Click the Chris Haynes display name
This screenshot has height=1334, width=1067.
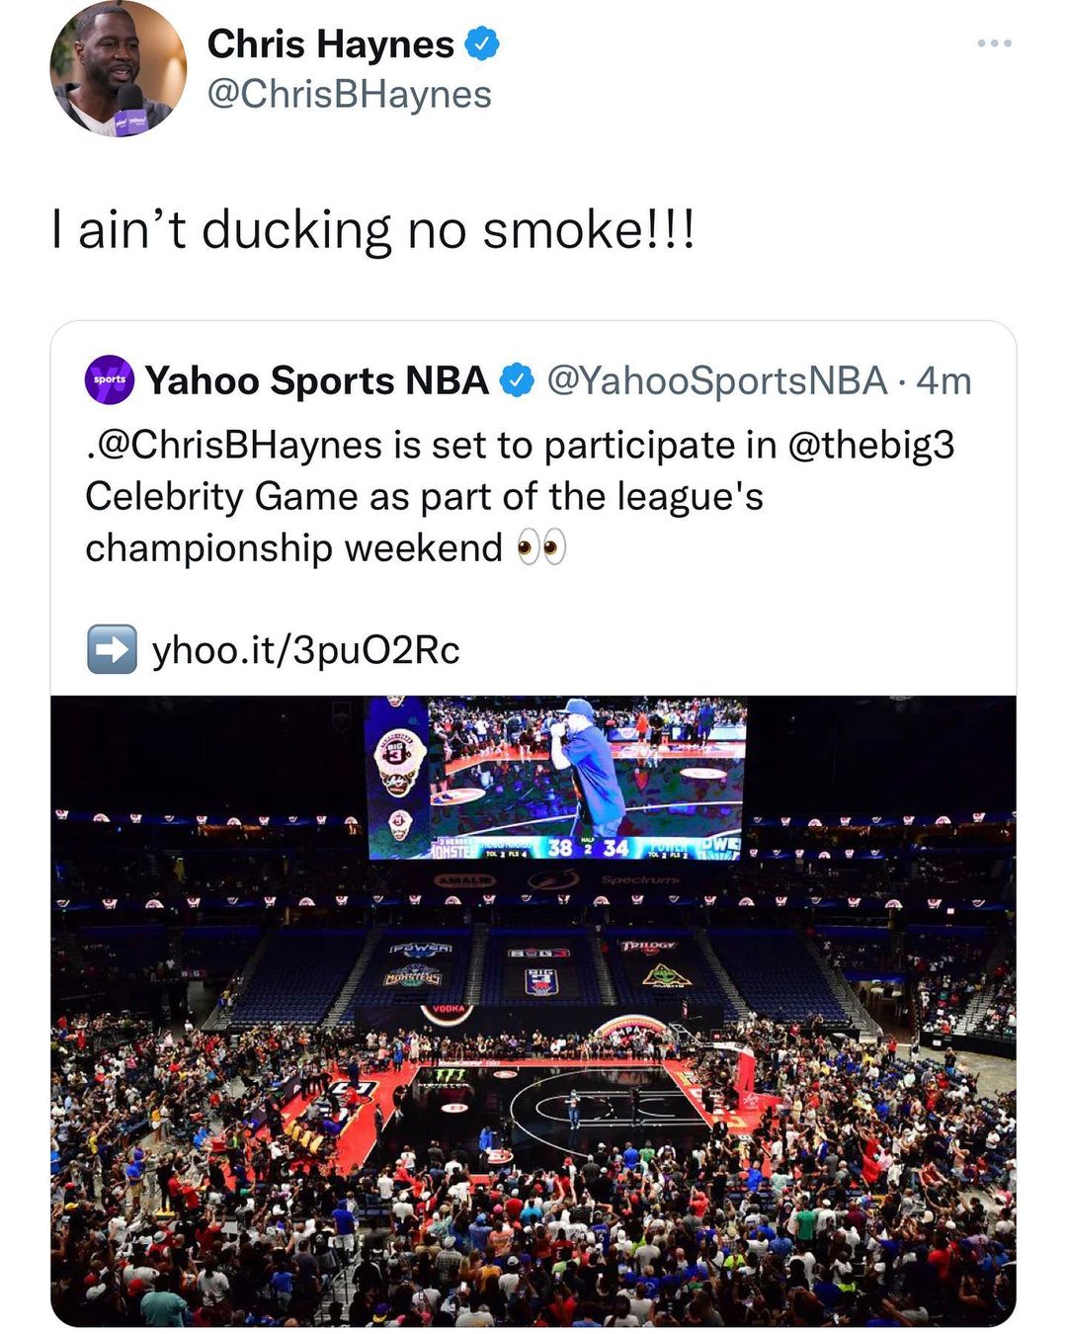(x=330, y=44)
